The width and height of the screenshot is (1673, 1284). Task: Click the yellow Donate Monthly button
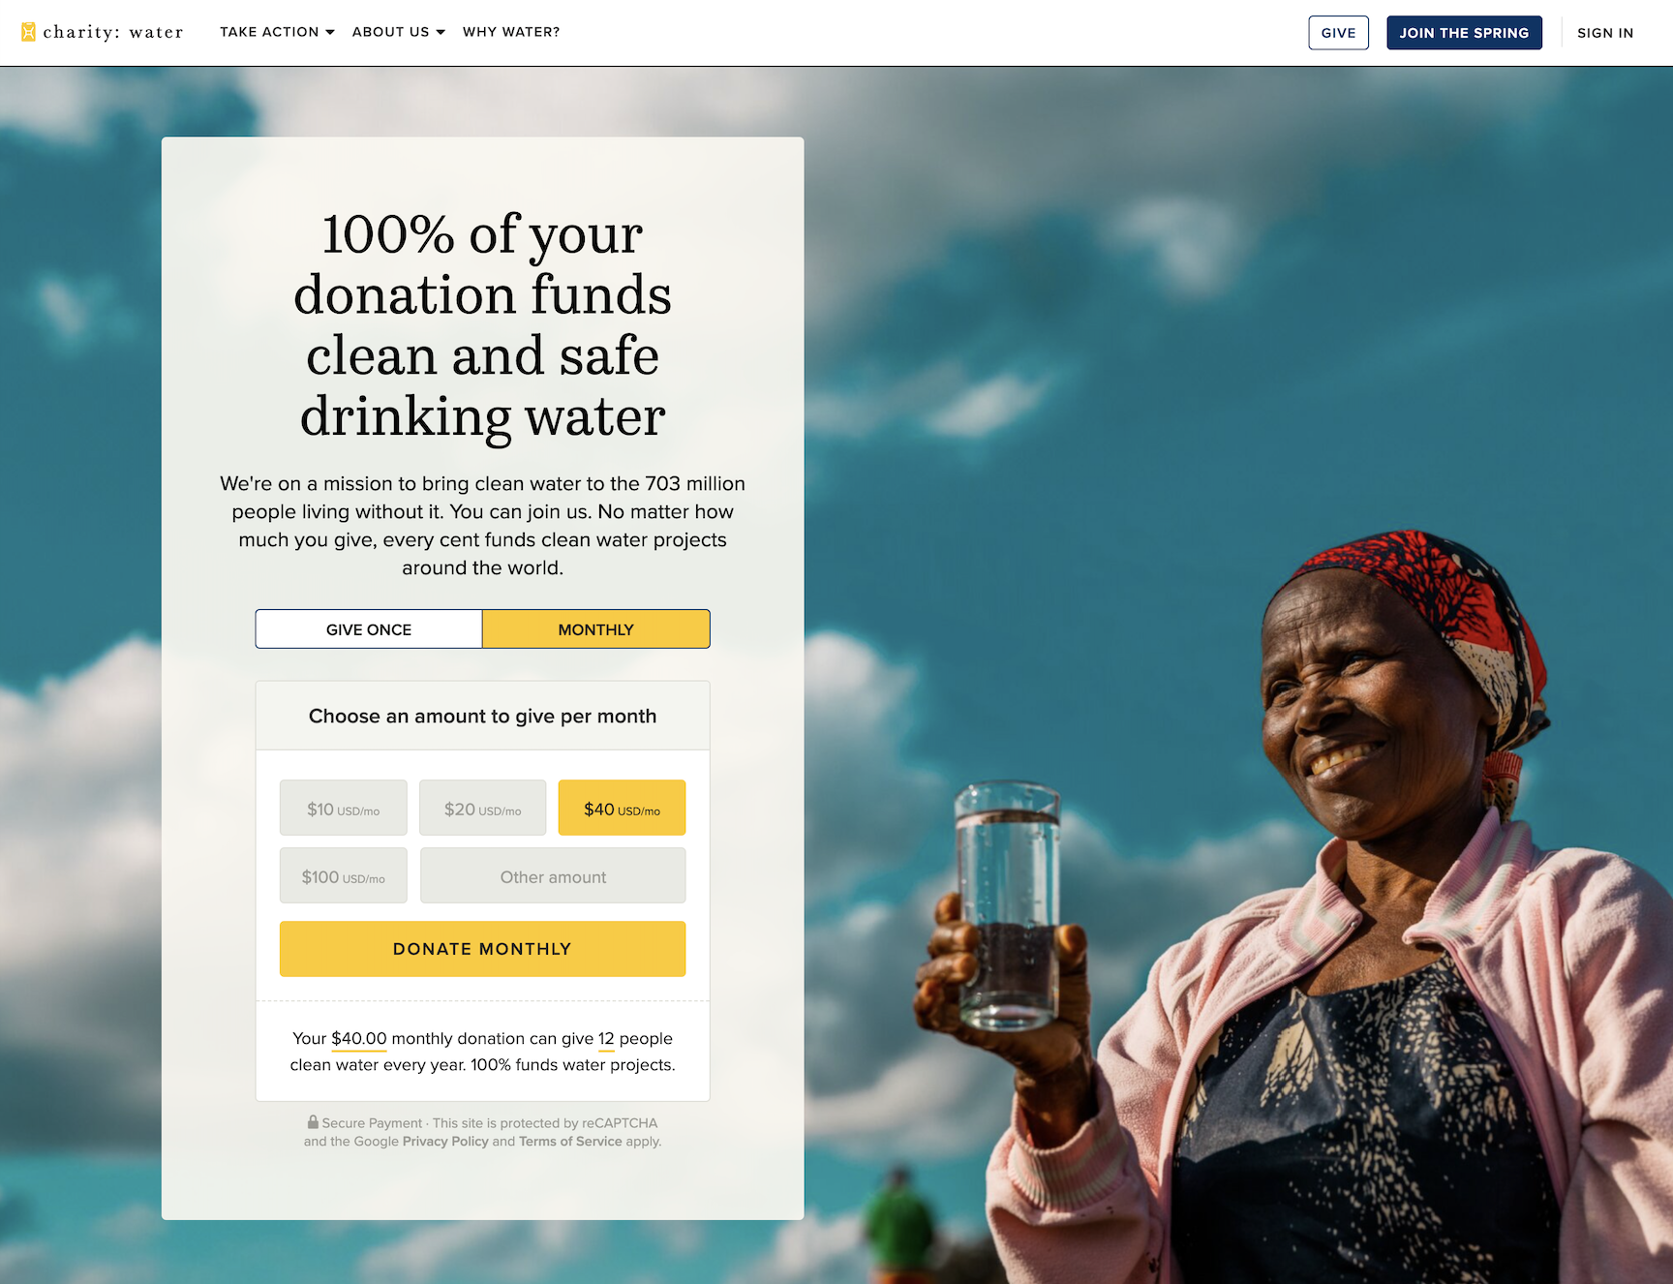482,949
